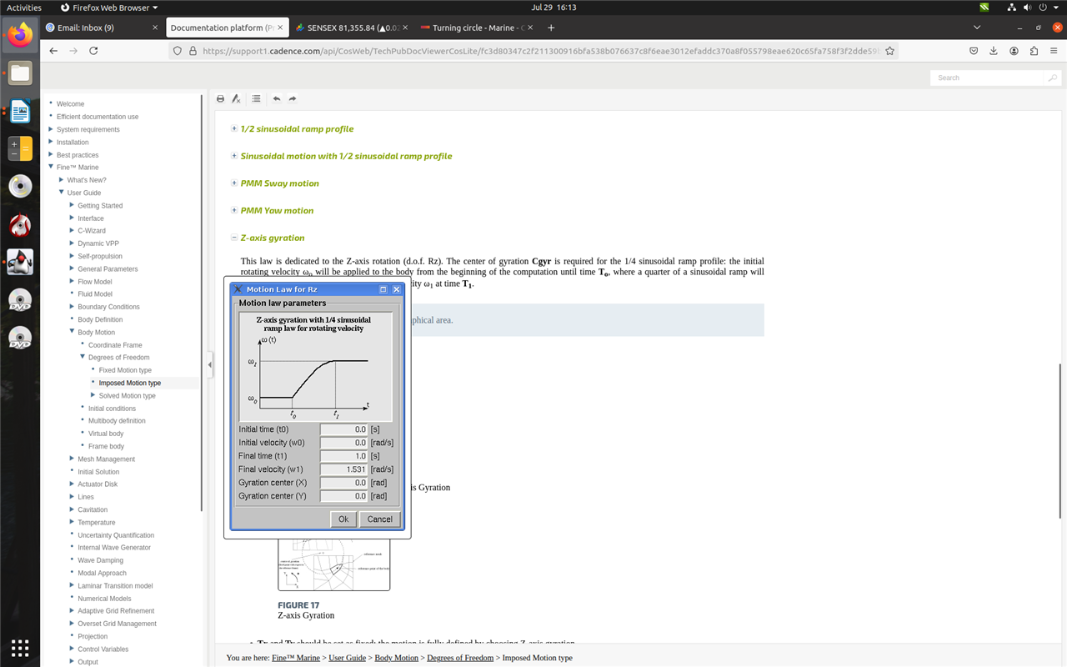1067x667 pixels.
Task: Open the Firefox extensions icon
Action: 1034,51
